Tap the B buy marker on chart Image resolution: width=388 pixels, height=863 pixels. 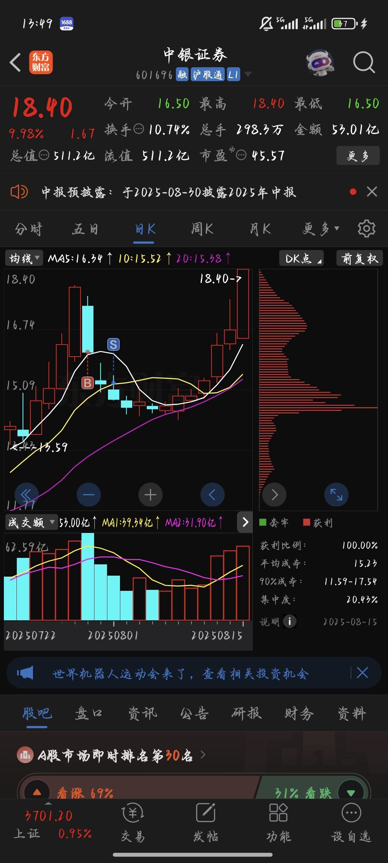(87, 383)
